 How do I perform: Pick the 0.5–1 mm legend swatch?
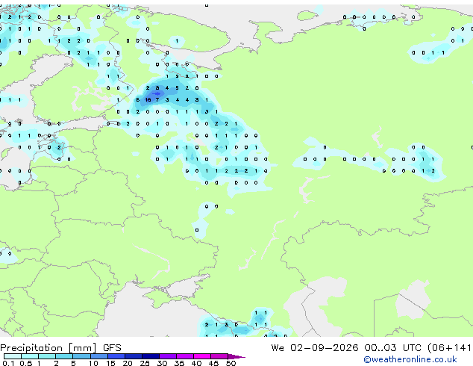click(30, 356)
